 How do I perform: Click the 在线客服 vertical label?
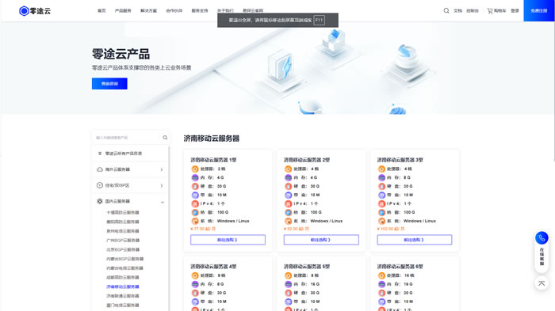[x=542, y=256]
